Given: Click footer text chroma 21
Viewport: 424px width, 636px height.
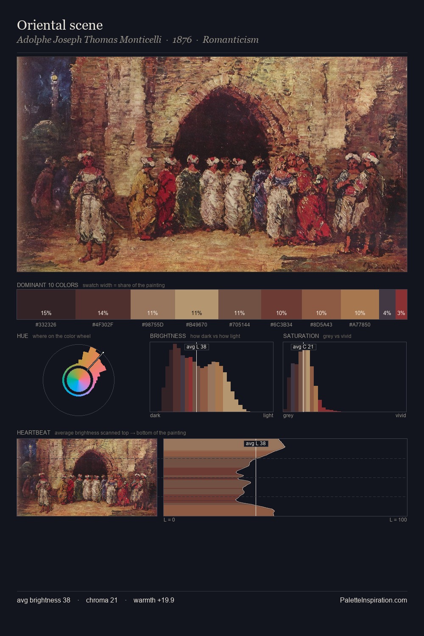Looking at the screenshot, I should pos(102,600).
